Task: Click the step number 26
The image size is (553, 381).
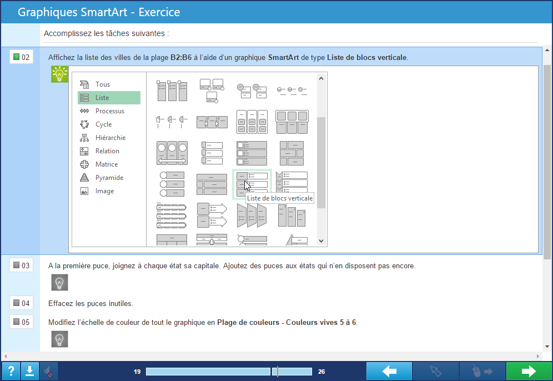Action: pyautogui.click(x=321, y=372)
